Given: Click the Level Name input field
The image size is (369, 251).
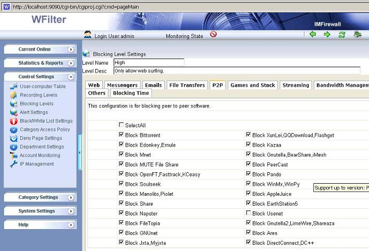Looking at the screenshot, I should pos(149,63).
